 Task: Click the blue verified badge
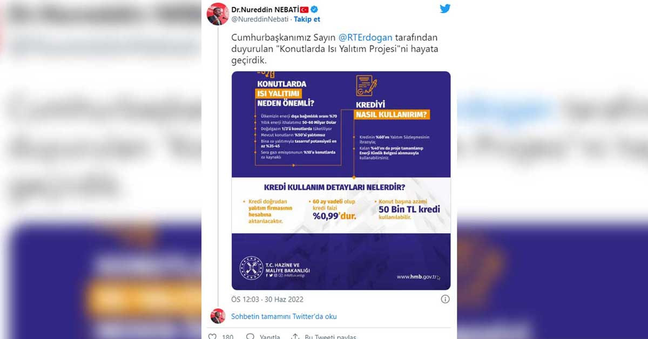click(x=314, y=9)
